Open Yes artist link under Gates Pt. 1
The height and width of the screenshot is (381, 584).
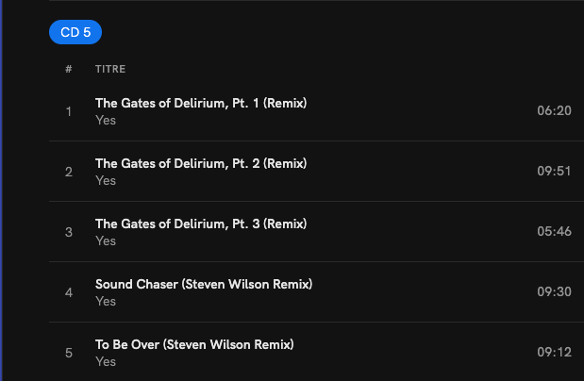[106, 120]
